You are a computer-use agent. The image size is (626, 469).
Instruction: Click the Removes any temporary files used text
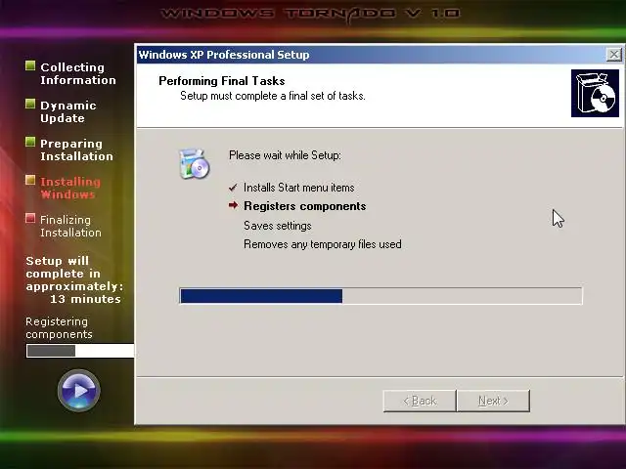tap(323, 244)
